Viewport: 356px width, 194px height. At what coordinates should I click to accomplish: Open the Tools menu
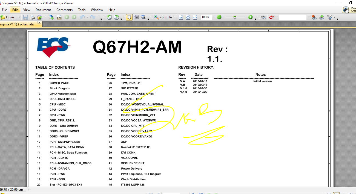(82, 10)
